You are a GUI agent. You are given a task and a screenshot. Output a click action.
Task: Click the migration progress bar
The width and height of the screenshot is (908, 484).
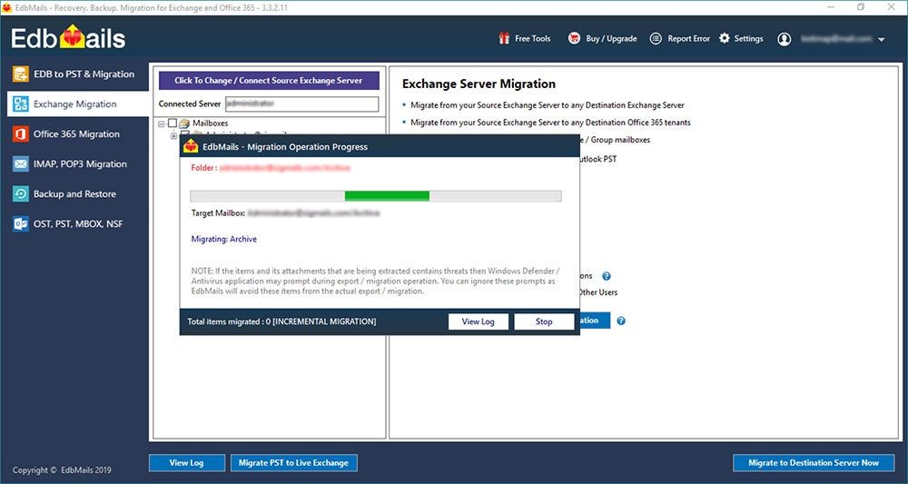click(375, 196)
